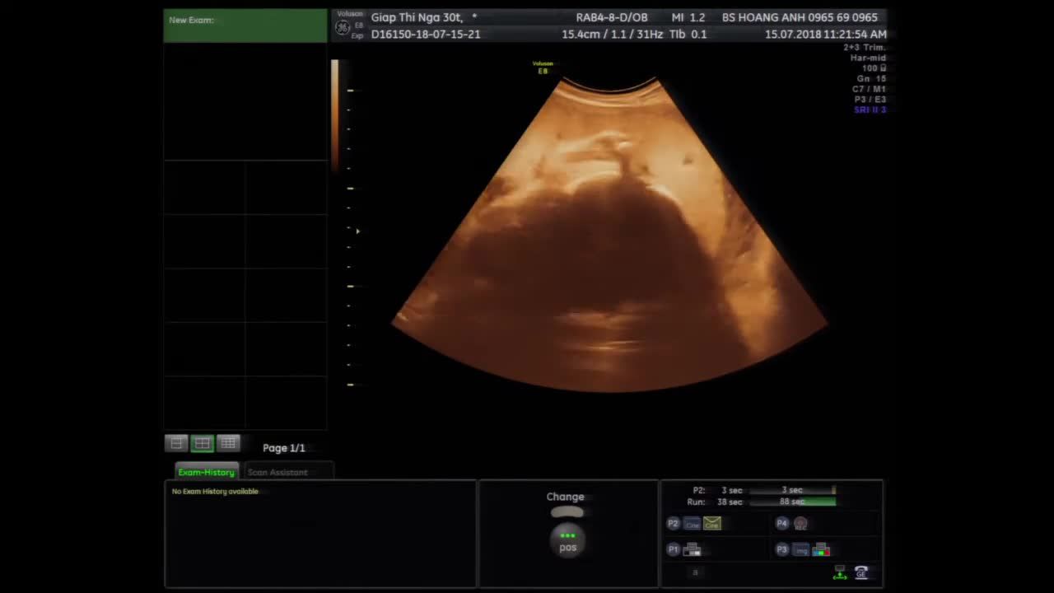
Task: Click the P3 color printer icon
Action: pos(821,550)
